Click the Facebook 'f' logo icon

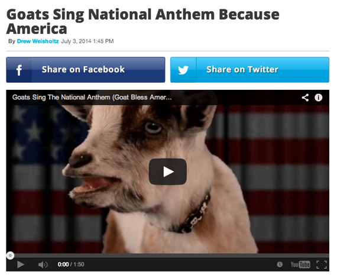[x=19, y=70]
